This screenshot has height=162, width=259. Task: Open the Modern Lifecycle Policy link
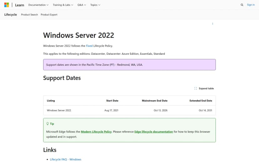tap(96, 132)
